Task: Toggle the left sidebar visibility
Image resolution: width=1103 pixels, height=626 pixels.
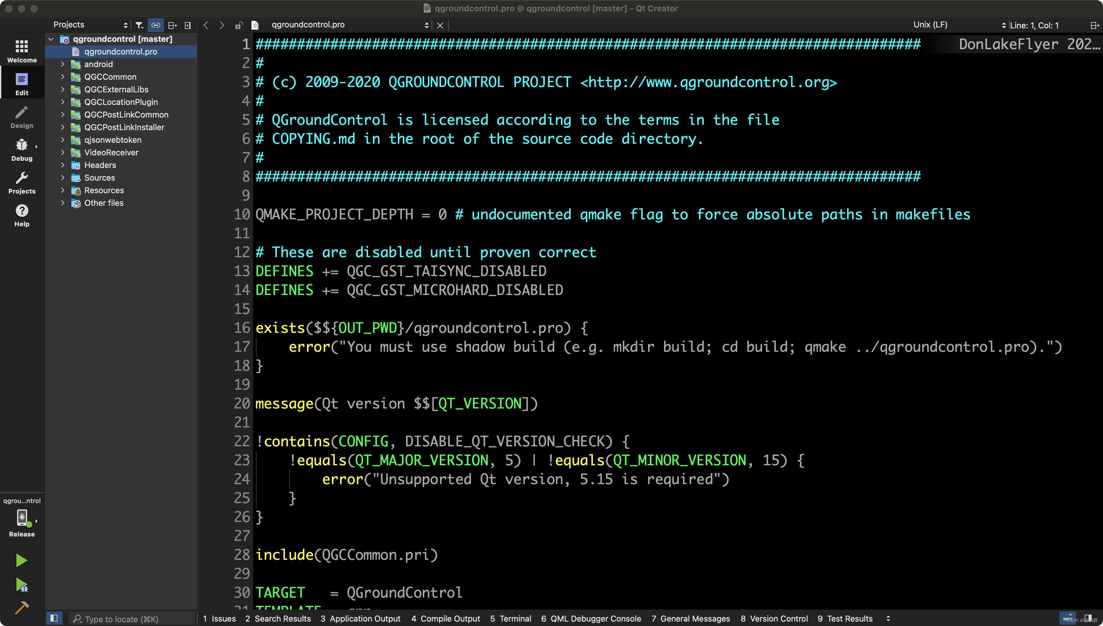Action: click(x=54, y=618)
